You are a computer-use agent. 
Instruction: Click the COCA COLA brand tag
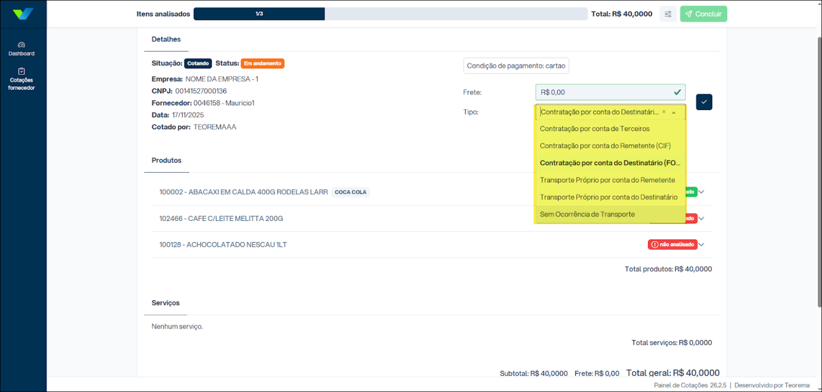(x=350, y=192)
